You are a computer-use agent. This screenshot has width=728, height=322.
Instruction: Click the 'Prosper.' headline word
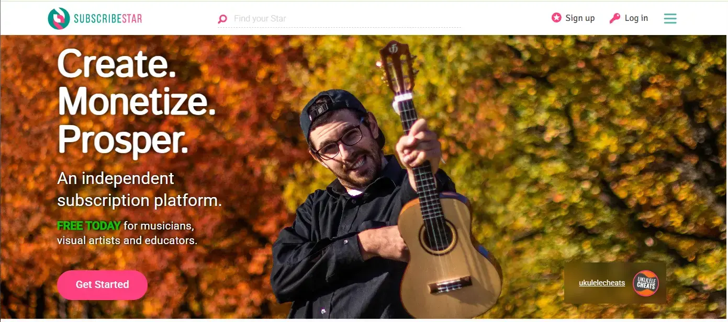(123, 140)
